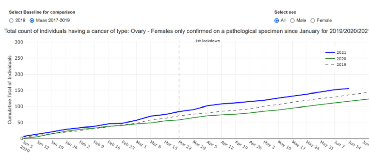Select the All sex radio button
Image resolution: width=369 pixels, height=161 pixels.
point(277,20)
